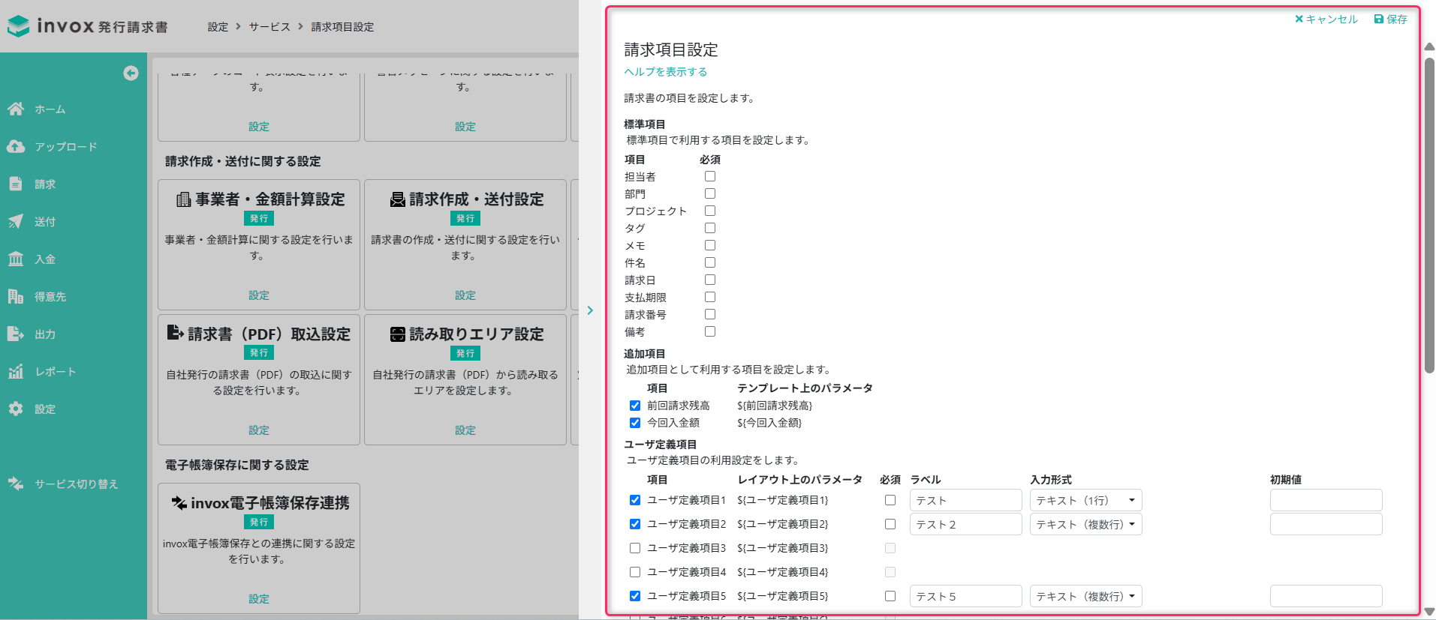Click the settings panel vertical scrollbar

point(1429,216)
